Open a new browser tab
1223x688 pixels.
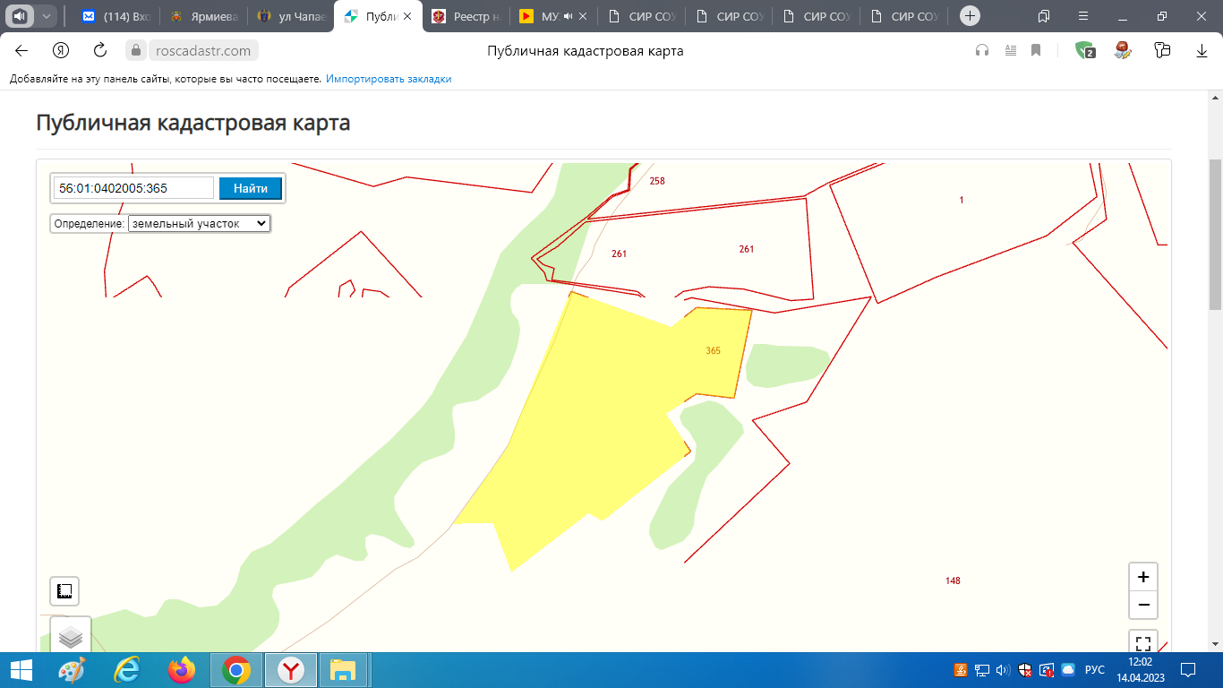[970, 16]
